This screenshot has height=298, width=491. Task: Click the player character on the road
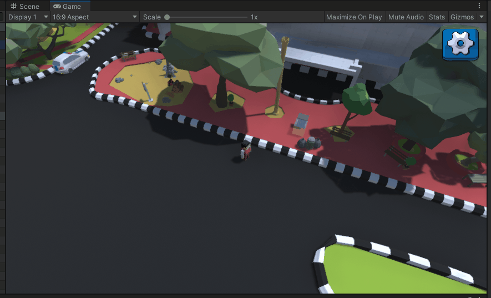pyautogui.click(x=245, y=150)
